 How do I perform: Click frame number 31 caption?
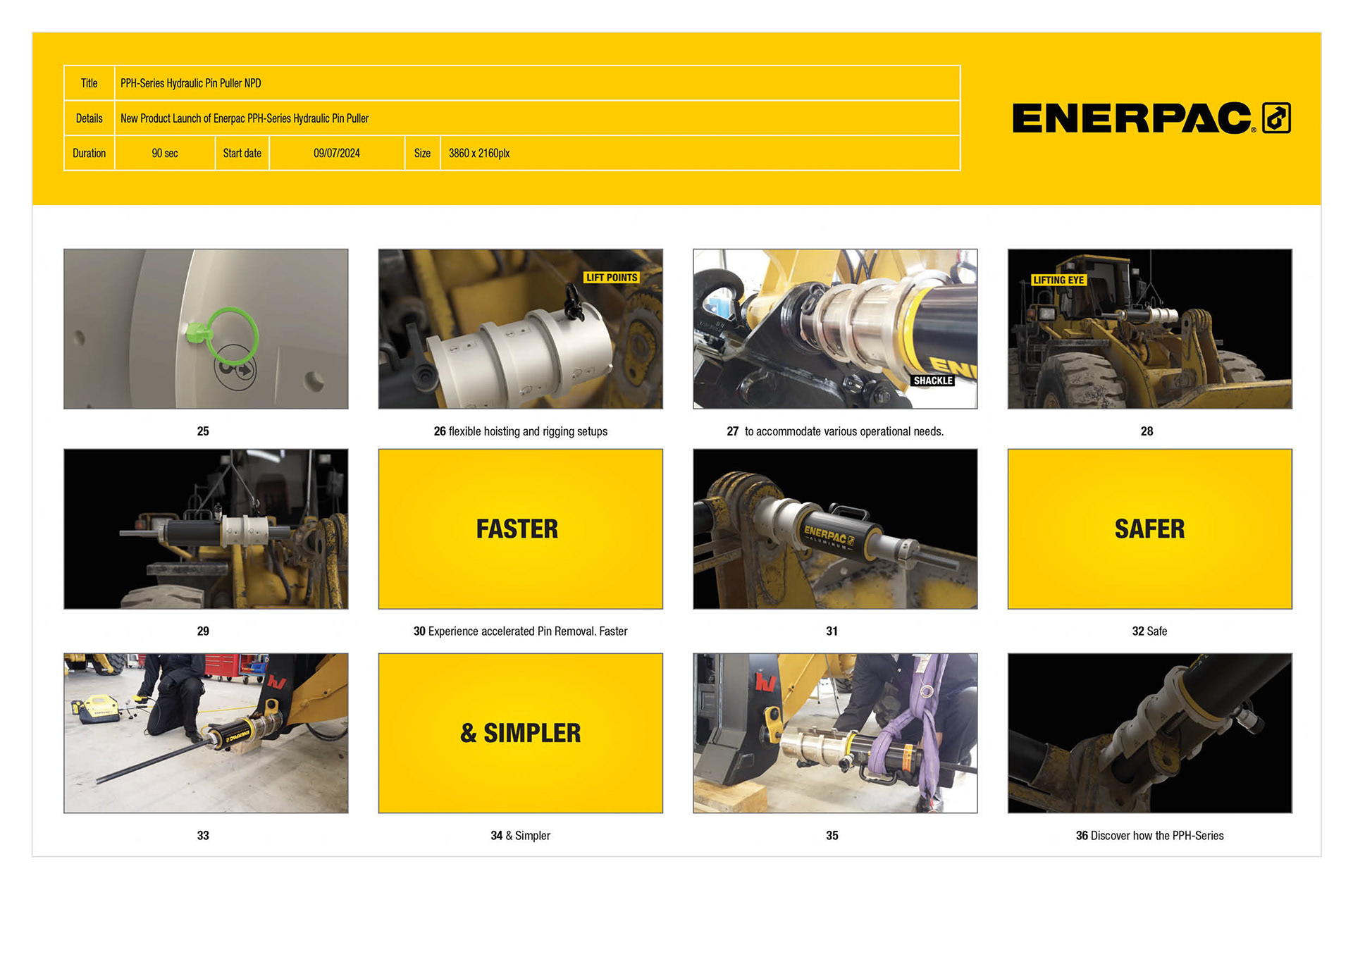coord(832,631)
